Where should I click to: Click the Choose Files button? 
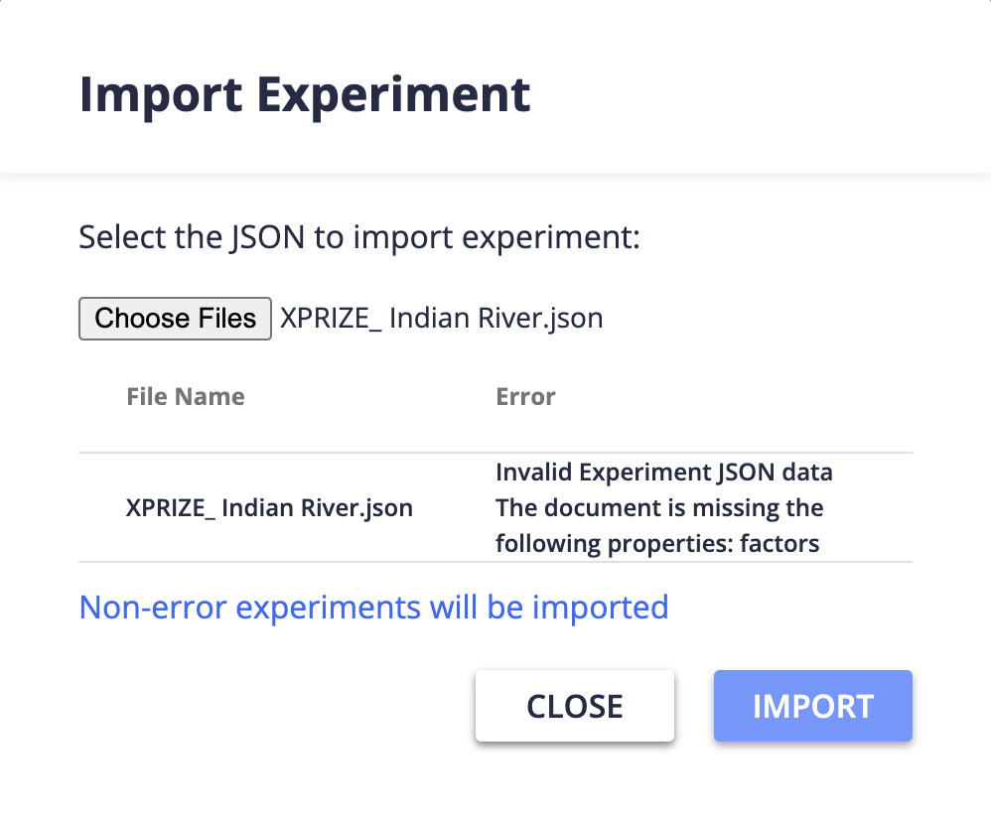click(x=175, y=318)
